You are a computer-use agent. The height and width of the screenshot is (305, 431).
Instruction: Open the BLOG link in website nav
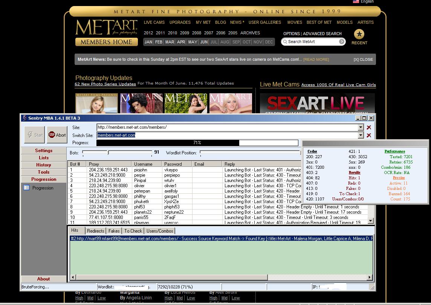pyautogui.click(x=220, y=22)
